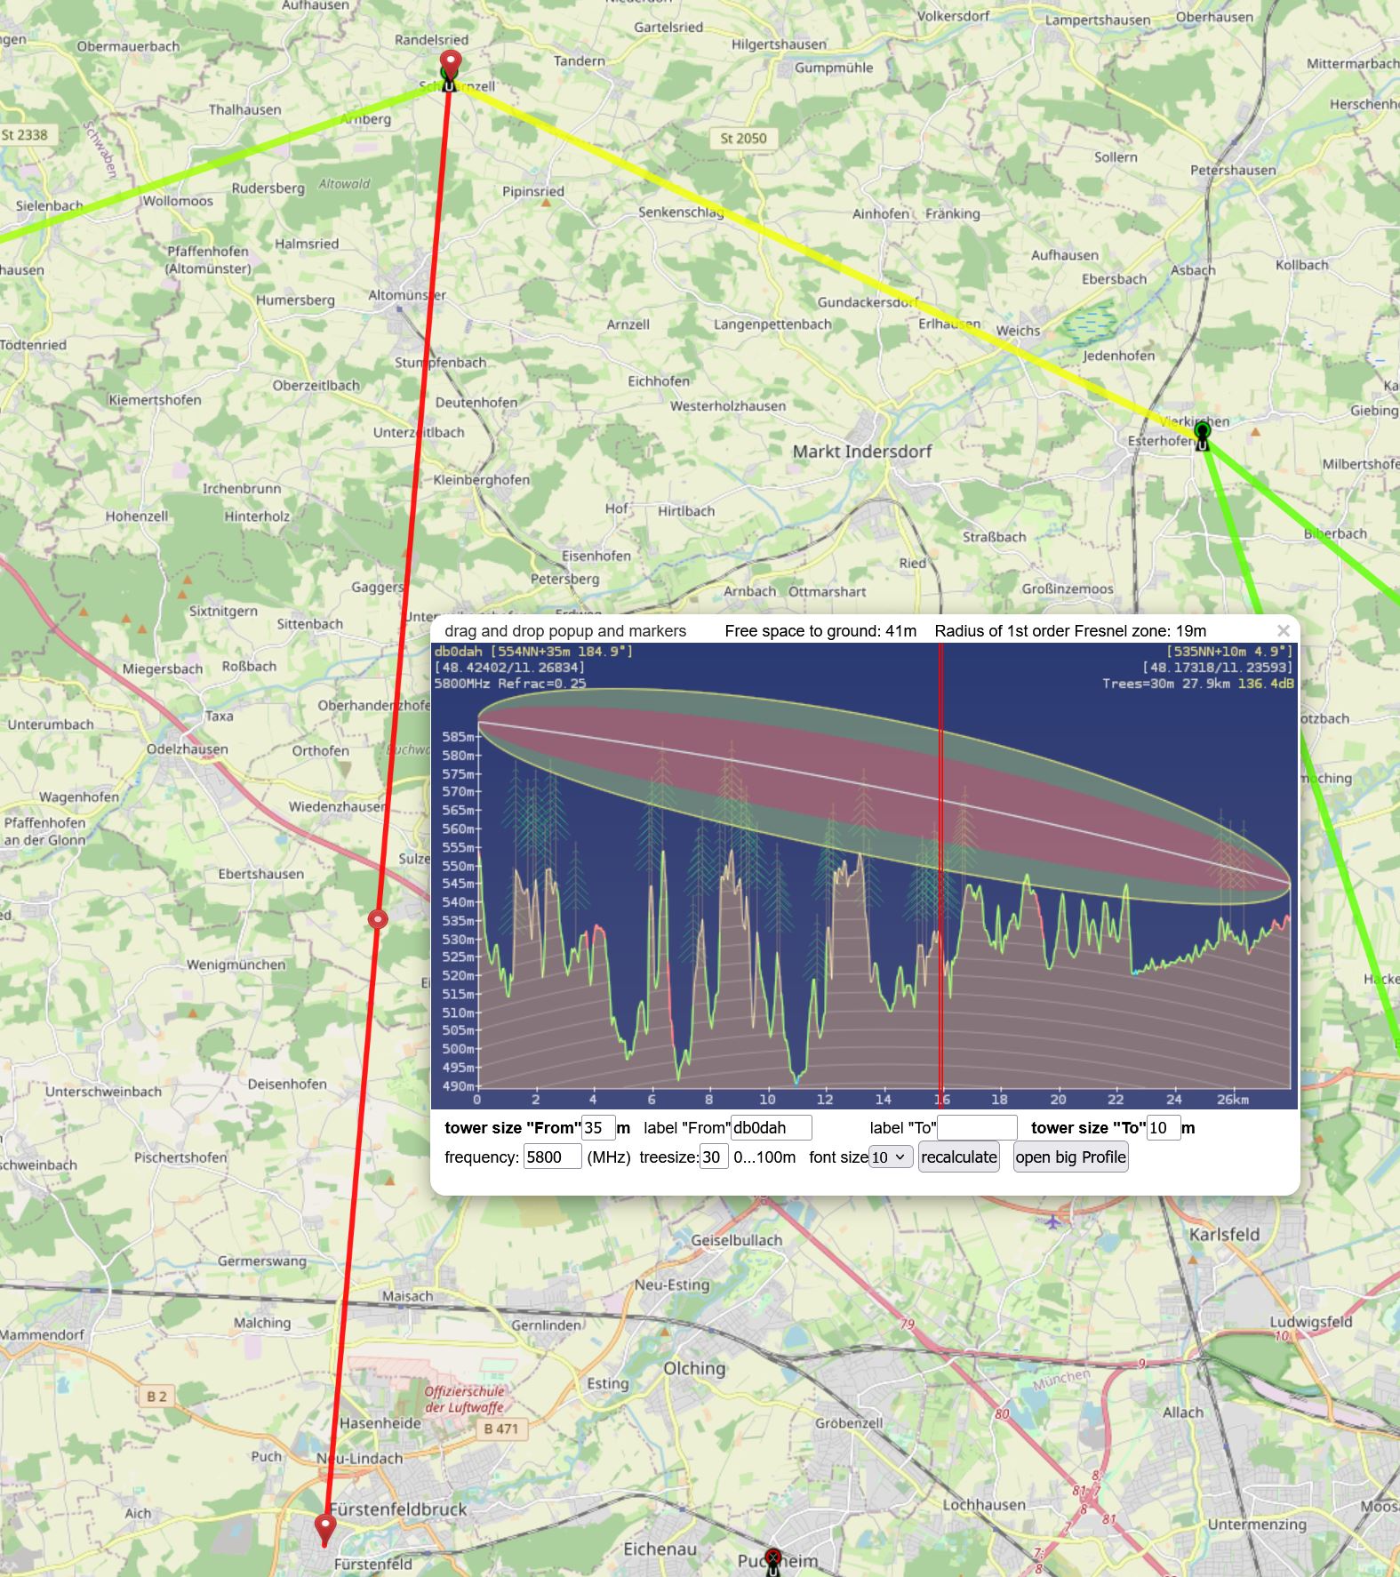Viewport: 1400px width, 1577px height.
Task: Click the treesize input field
Action: [713, 1157]
